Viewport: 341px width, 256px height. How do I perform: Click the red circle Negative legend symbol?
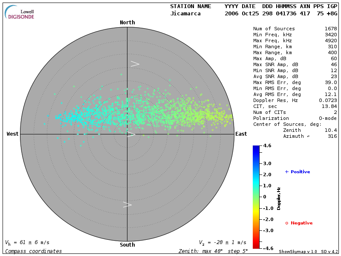(287, 223)
